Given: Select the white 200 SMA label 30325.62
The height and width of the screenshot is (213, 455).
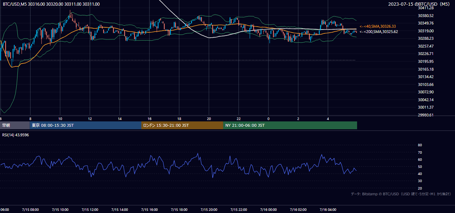Looking at the screenshot, I should click(379, 32).
